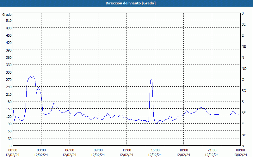Click the 330 y-axis label
Image resolution: width=253 pixels, height=158 pixels.
pos(9,65)
